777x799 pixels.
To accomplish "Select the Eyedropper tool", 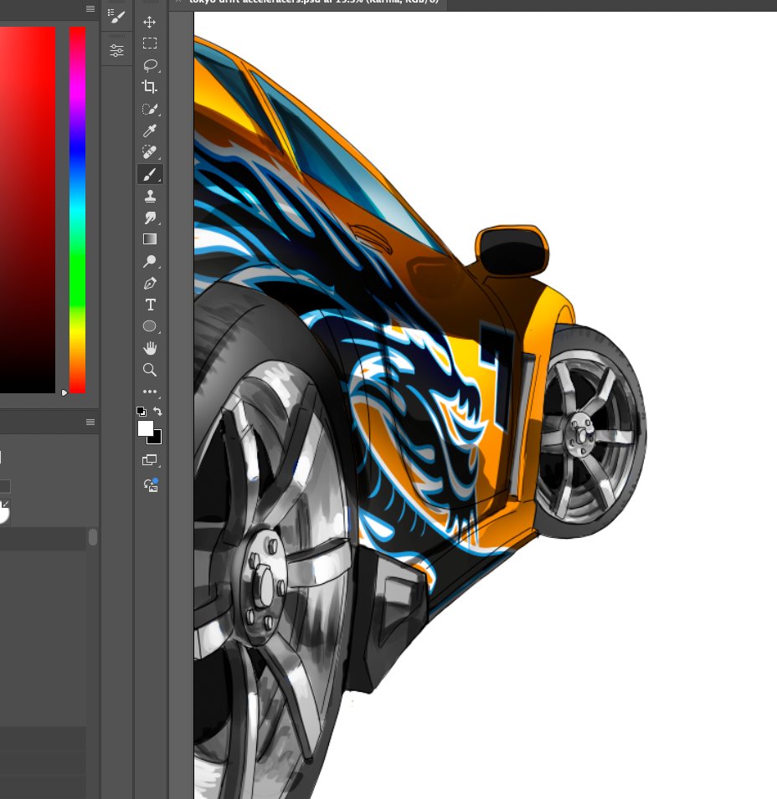I will point(149,131).
